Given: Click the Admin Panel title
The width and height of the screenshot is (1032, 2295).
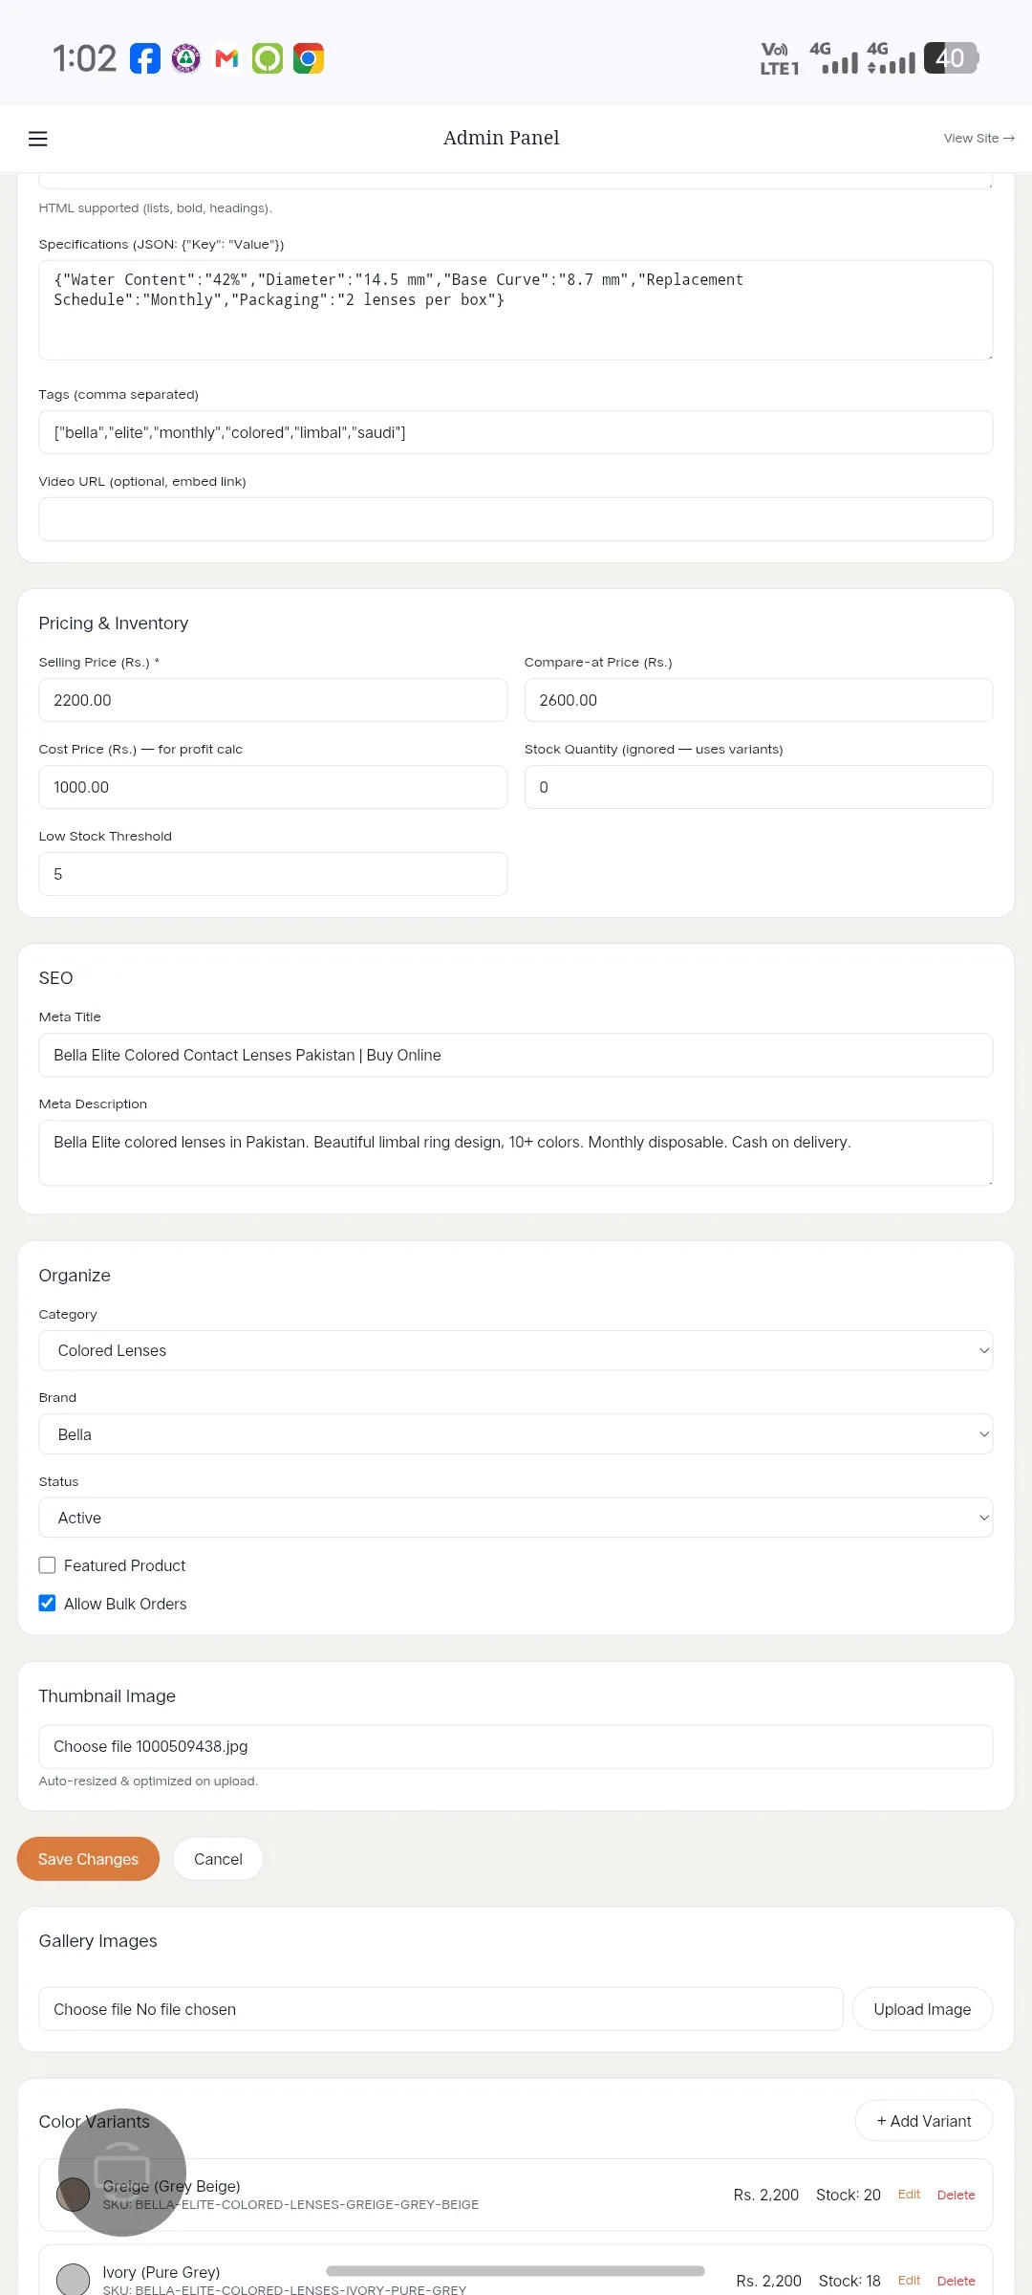Looking at the screenshot, I should (x=502, y=138).
